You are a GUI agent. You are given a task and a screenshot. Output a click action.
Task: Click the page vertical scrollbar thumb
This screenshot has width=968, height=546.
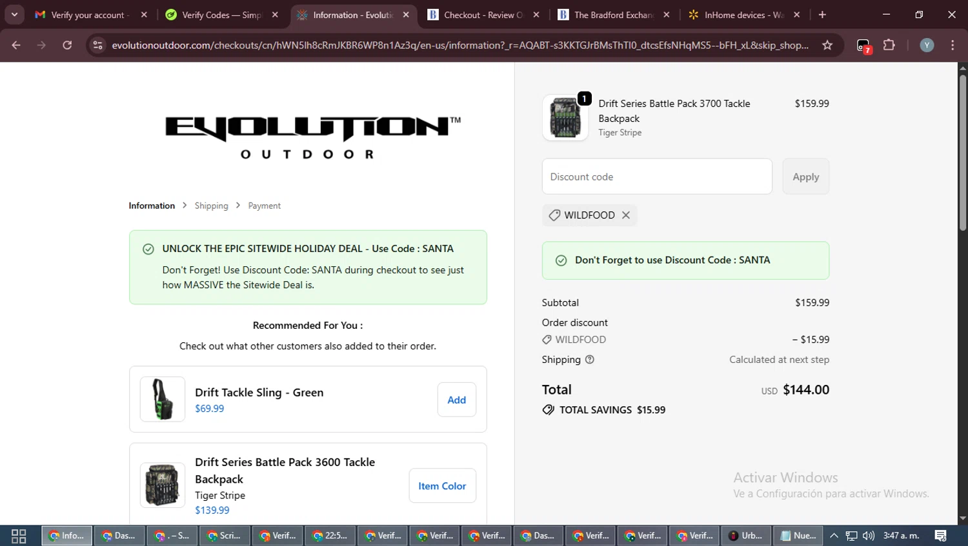pos(962,152)
